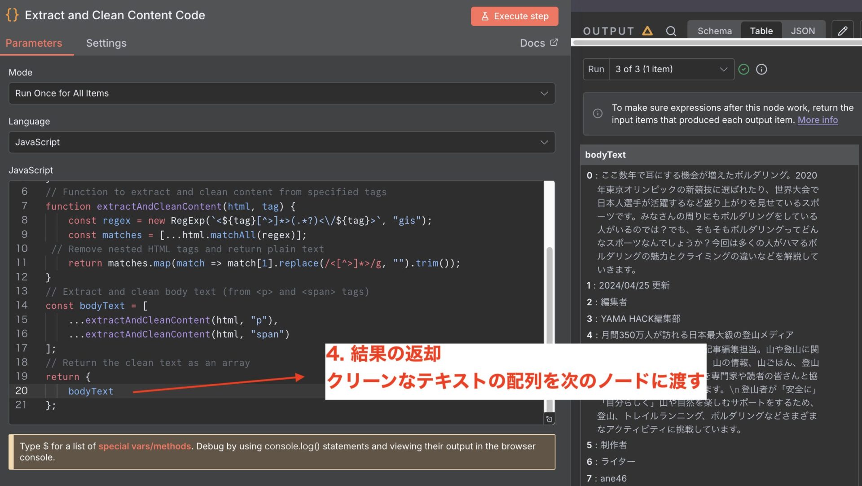Viewport: 862px width, 486px height.
Task: Click the run info circle icon
Action: point(761,69)
